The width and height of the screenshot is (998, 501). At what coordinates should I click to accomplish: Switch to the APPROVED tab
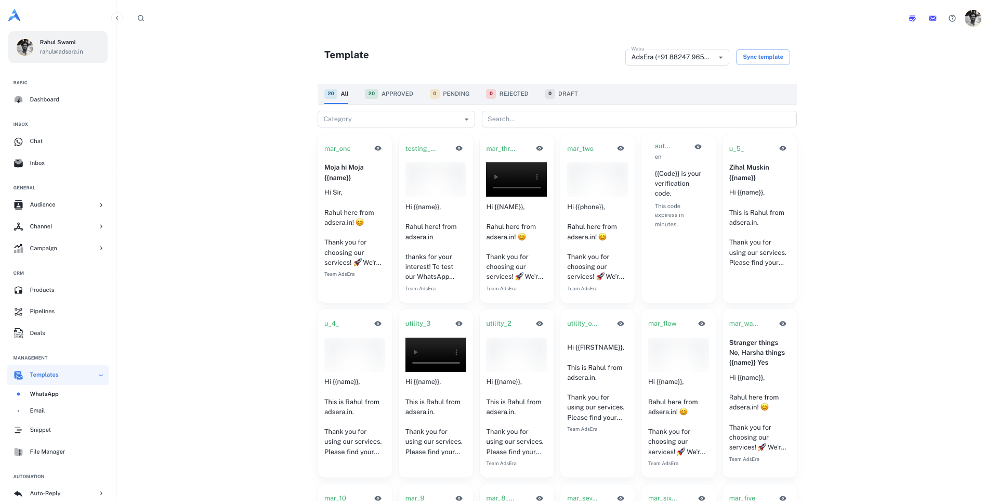[389, 94]
